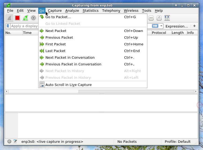
Task: Click the keep-above arrow button in title bar
Action: [x=176, y=5]
